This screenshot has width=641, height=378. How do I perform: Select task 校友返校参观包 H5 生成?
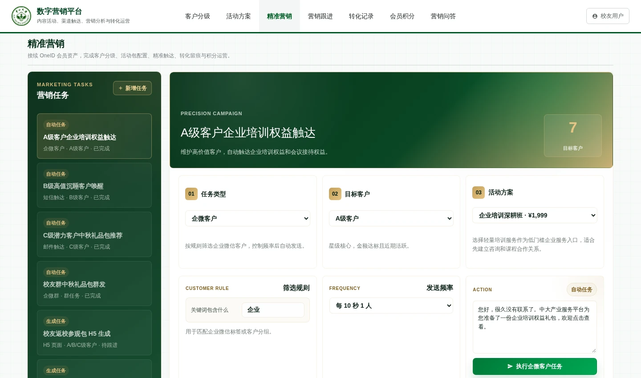point(94,333)
